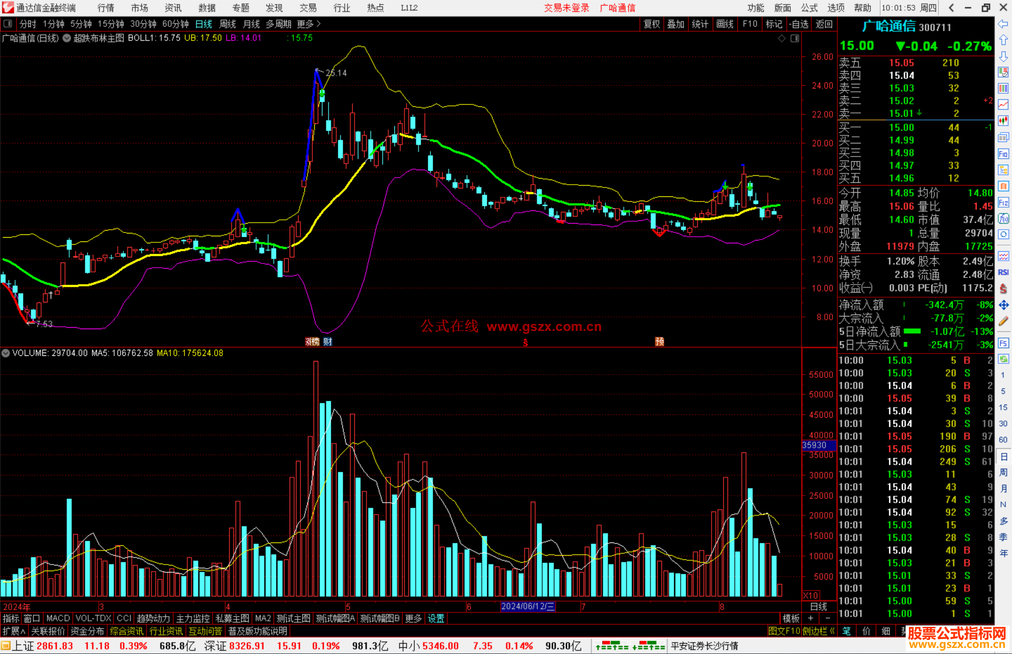This screenshot has height=654, width=1012.
Task: Click the F10 sidebar icon
Action: (x=1003, y=154)
